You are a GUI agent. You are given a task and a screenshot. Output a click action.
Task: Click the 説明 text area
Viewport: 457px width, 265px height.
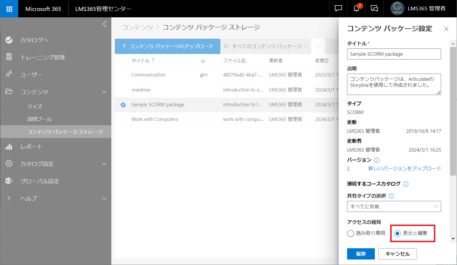[394, 84]
